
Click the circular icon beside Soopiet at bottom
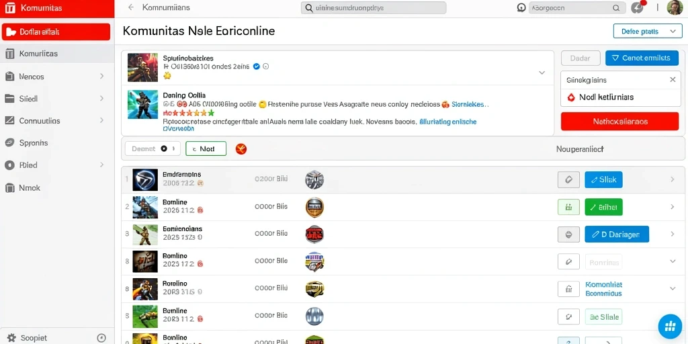pos(101,338)
